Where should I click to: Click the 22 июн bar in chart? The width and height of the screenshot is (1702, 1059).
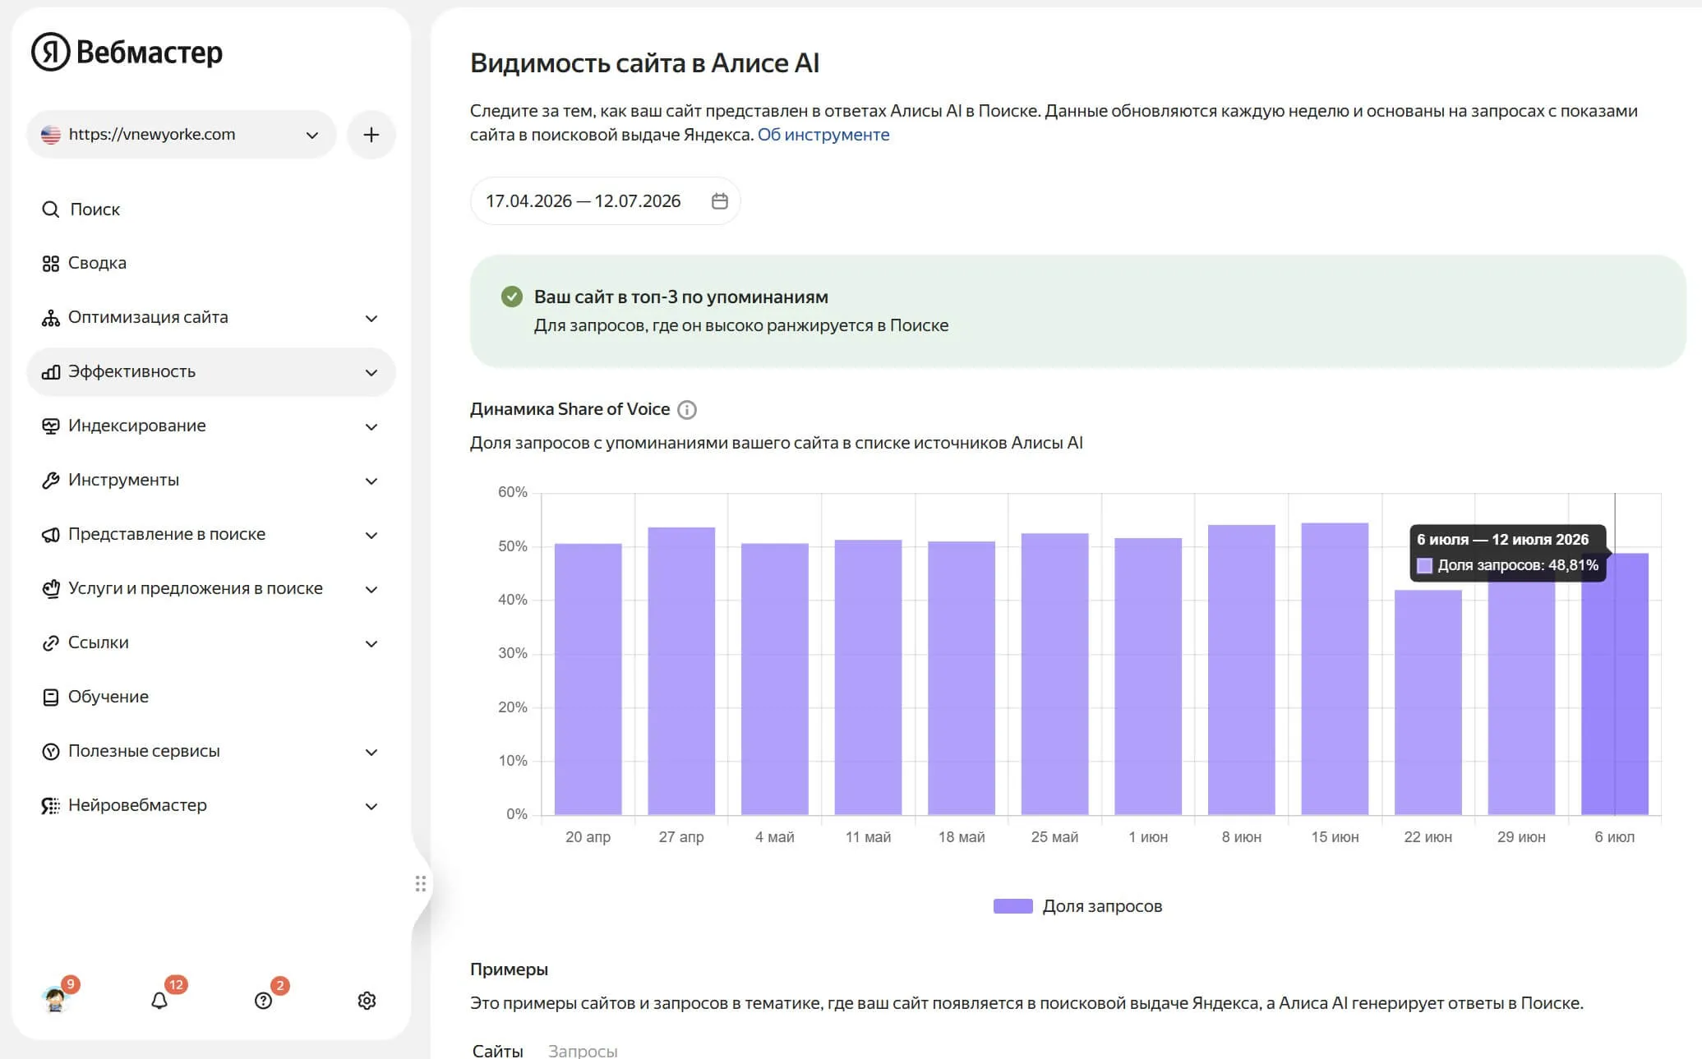point(1428,702)
